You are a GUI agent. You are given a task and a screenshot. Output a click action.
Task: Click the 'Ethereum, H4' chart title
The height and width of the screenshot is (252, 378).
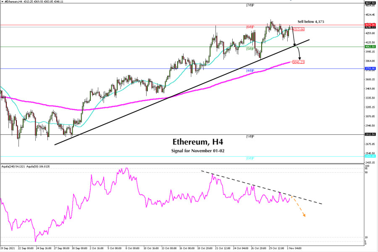[198, 142]
